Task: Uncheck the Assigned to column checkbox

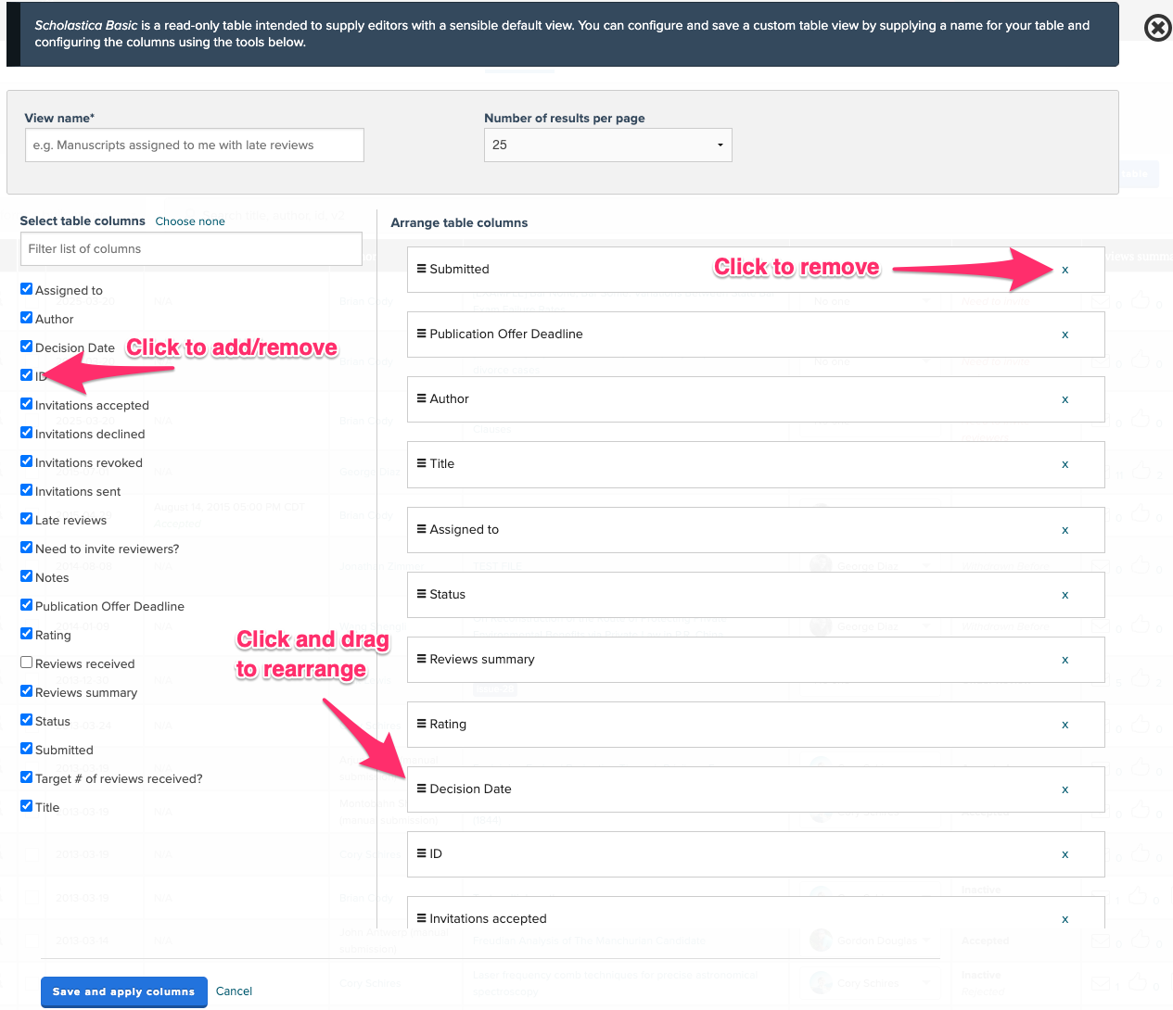Action: pos(27,289)
